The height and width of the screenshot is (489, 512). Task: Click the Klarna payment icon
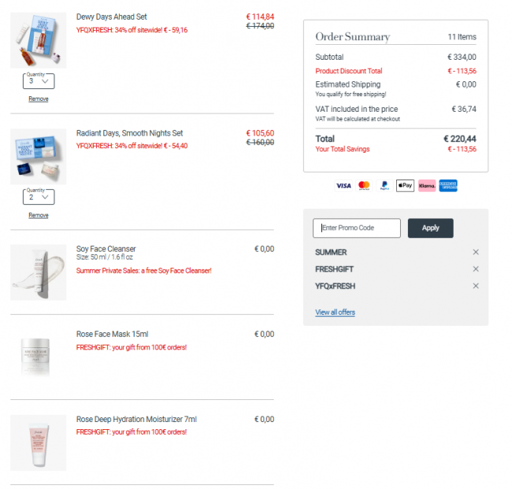[x=427, y=186]
